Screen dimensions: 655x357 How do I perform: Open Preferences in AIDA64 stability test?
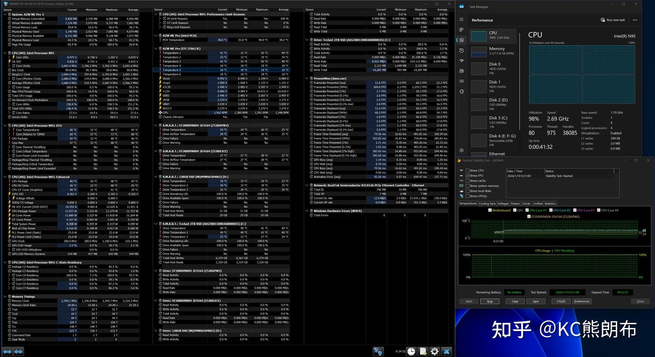click(582, 301)
